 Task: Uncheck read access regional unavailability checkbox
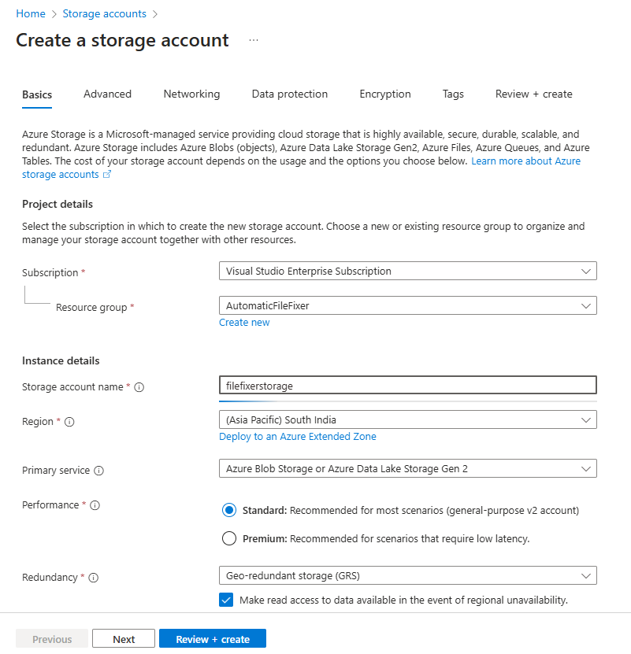tap(226, 600)
